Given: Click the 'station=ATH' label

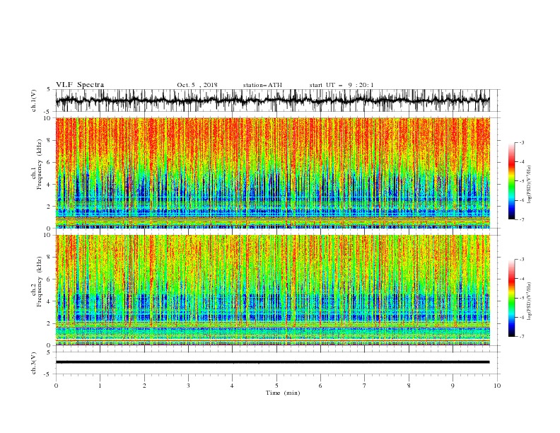Looking at the screenshot, I should point(262,85).
